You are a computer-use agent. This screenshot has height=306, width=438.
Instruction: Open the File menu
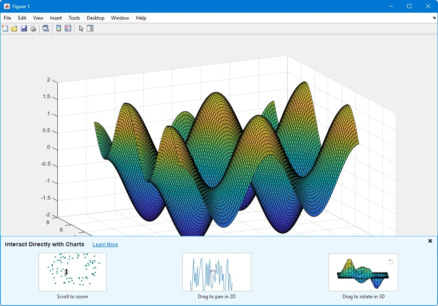point(7,18)
